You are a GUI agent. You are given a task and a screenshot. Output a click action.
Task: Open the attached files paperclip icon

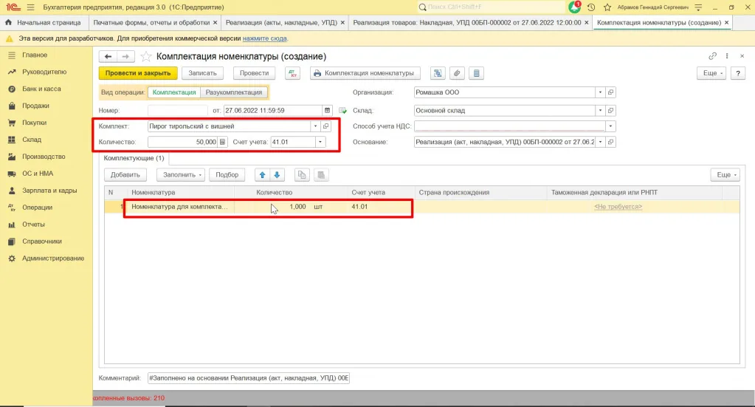click(457, 73)
